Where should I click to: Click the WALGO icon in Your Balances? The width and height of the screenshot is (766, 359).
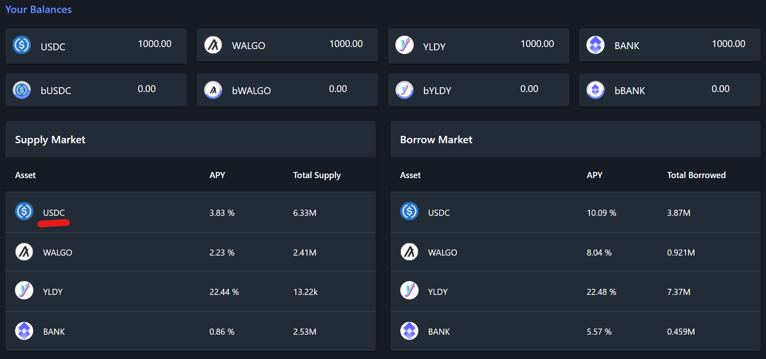point(213,45)
